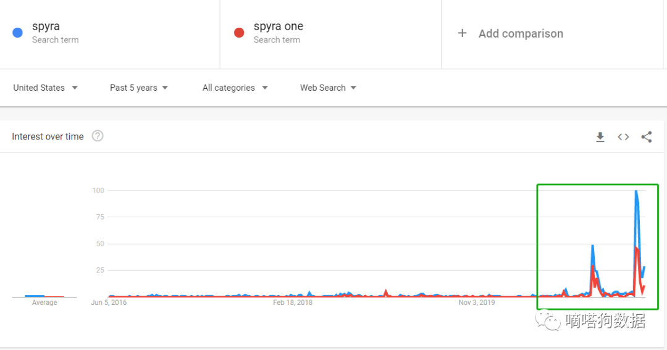Click the Feb 18, 2018 axis label
The width and height of the screenshot is (667, 350).
coord(293,302)
